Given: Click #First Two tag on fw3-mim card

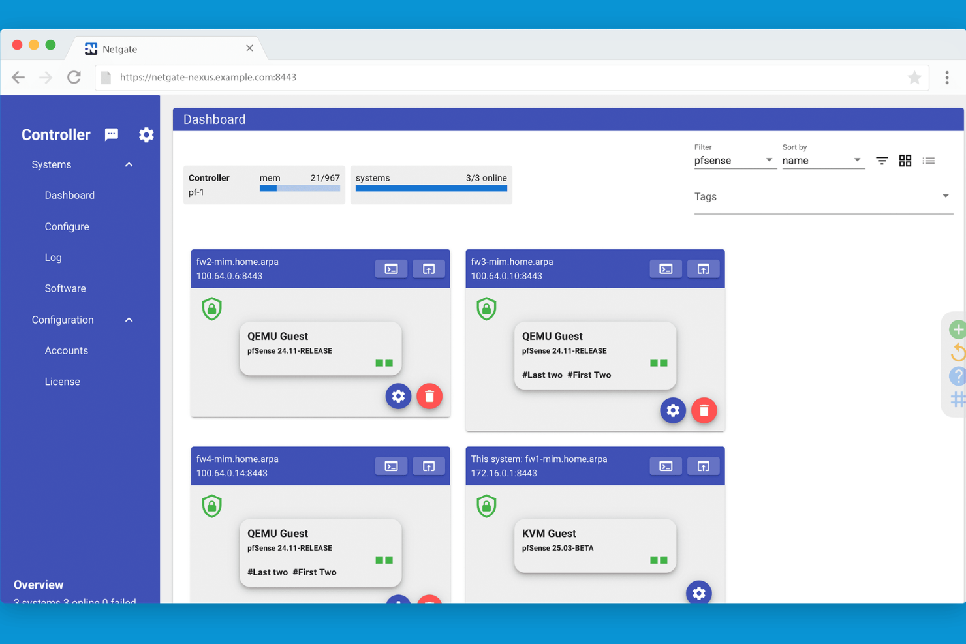Looking at the screenshot, I should tap(589, 375).
